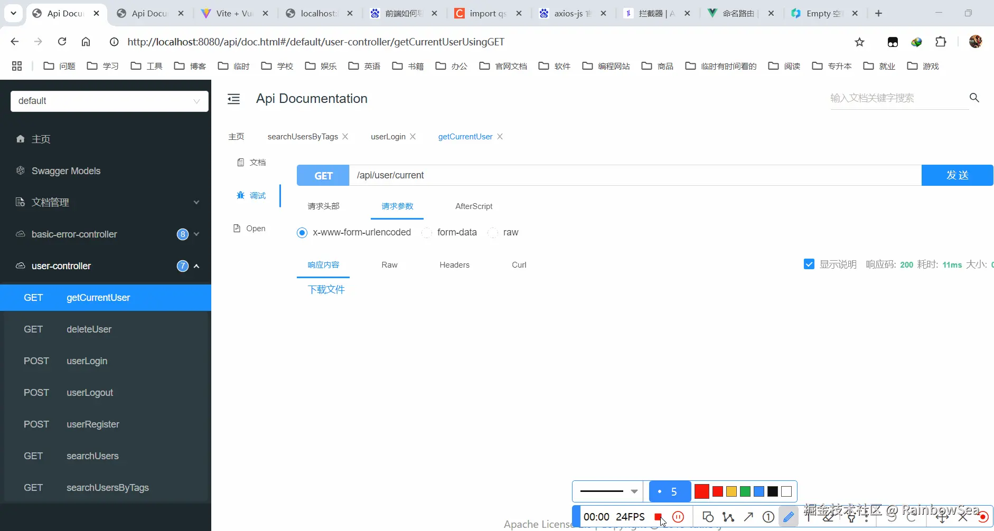Switch to 请求参数 tab
This screenshot has width=994, height=531.
click(397, 206)
